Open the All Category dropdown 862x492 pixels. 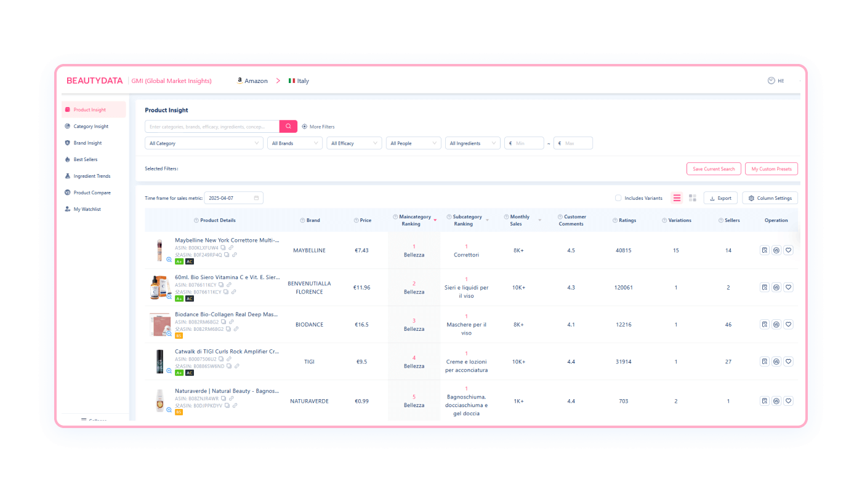point(204,143)
